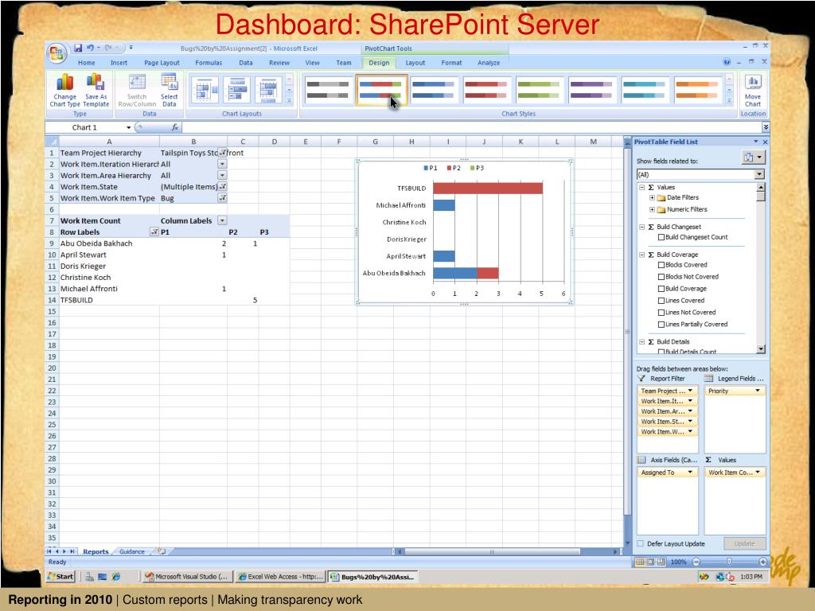
Task: Save the workbook using the floppy icon
Action: tap(78, 48)
